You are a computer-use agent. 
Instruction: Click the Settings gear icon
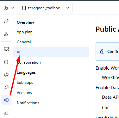click(x=6, y=100)
